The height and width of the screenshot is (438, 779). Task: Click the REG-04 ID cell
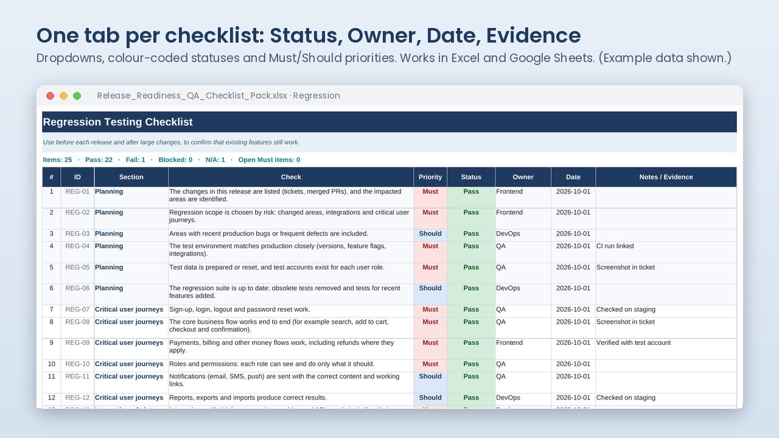(x=77, y=252)
